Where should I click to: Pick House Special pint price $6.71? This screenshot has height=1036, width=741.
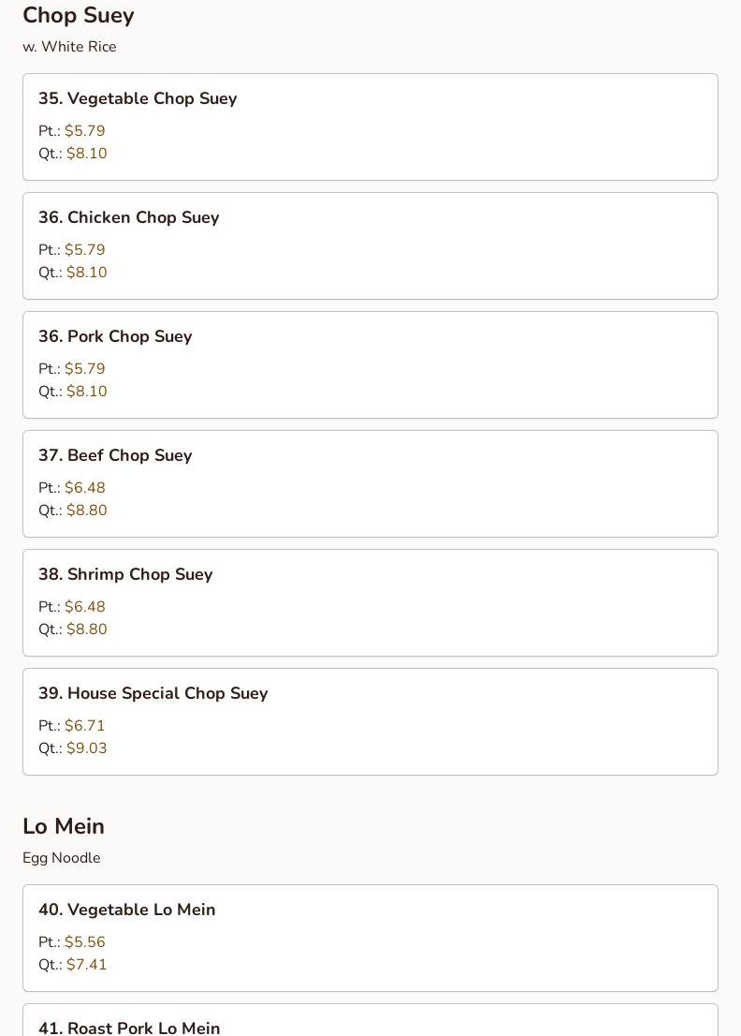point(84,725)
